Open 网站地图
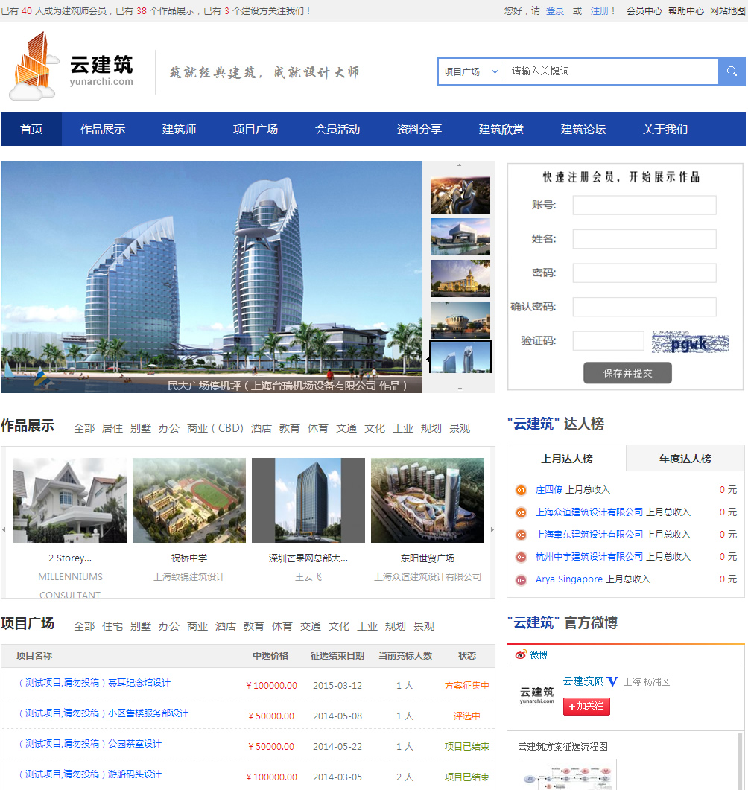This screenshot has height=790, width=748. pos(727,10)
